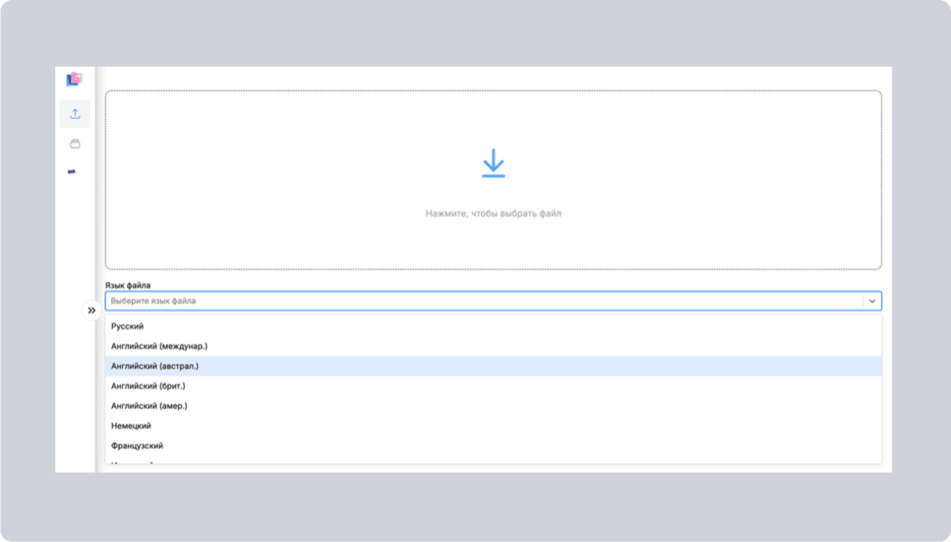Image resolution: width=951 pixels, height=542 pixels.
Task: Click "Нажмите, чтобы выбрать файл" text
Action: pyautogui.click(x=493, y=214)
